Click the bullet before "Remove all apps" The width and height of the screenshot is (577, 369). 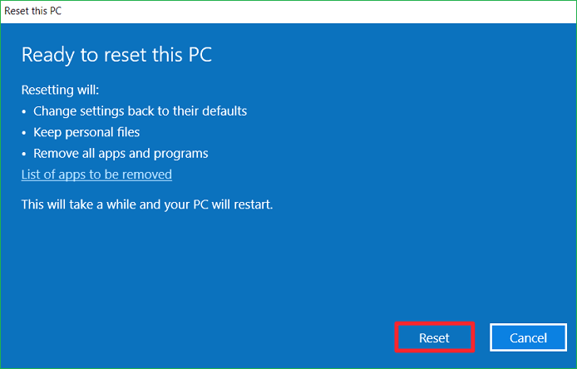pyautogui.click(x=24, y=153)
